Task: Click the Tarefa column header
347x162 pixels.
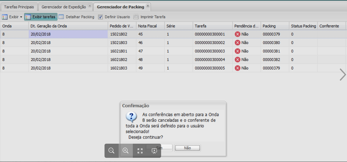Action: click(x=213, y=26)
